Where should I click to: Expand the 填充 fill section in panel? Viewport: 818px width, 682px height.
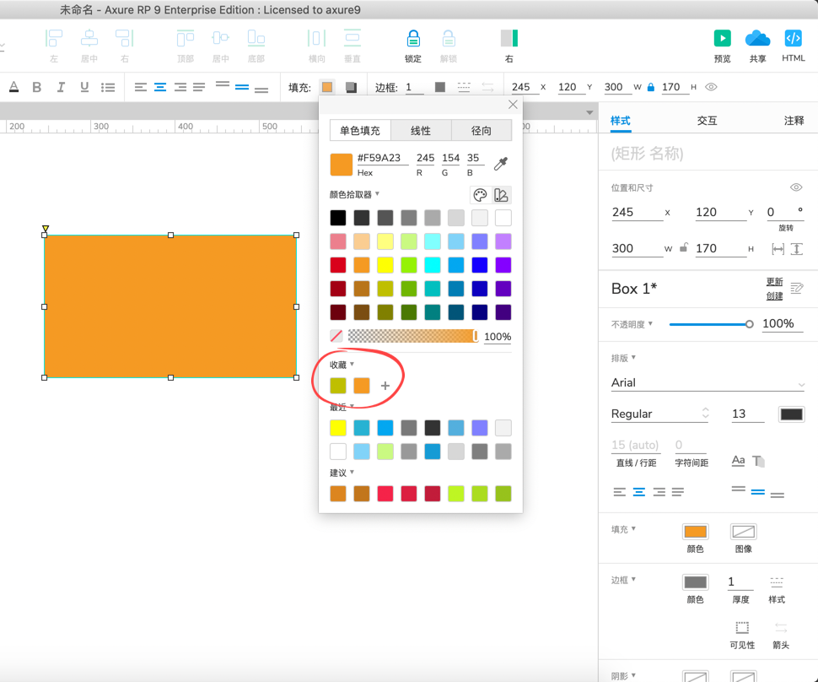[634, 528]
